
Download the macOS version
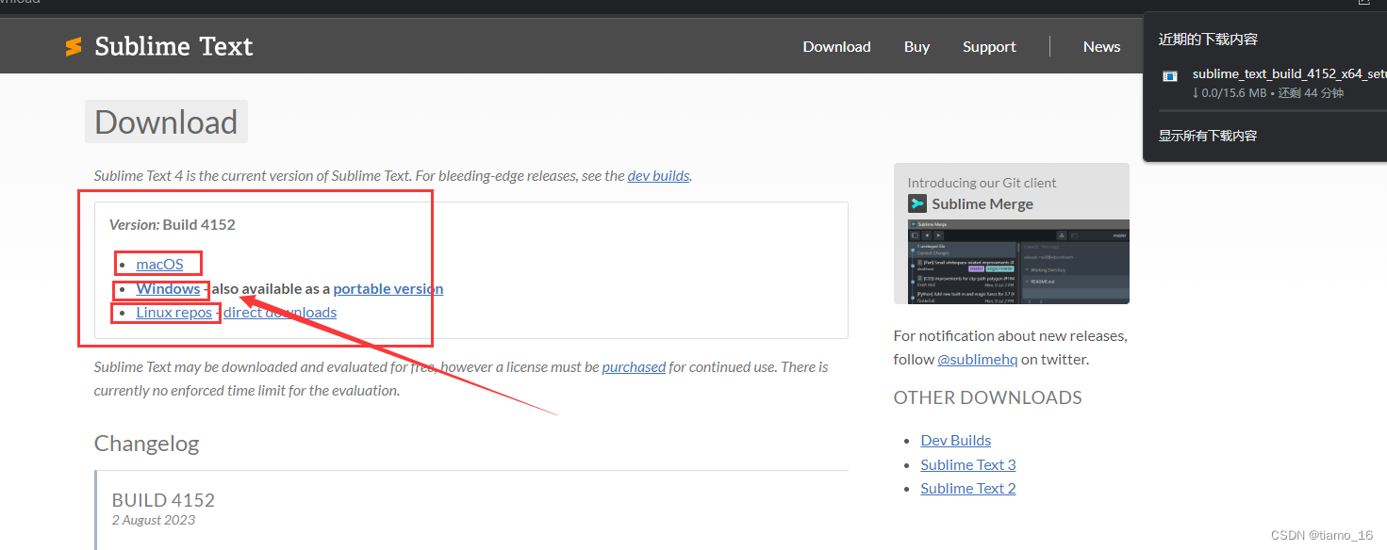(159, 264)
